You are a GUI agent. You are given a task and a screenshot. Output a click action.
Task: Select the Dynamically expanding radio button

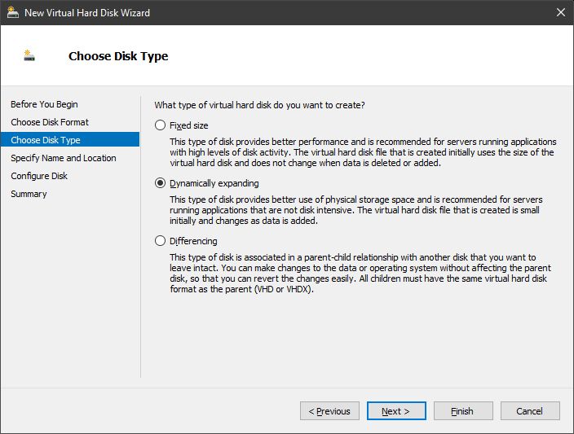pos(160,183)
